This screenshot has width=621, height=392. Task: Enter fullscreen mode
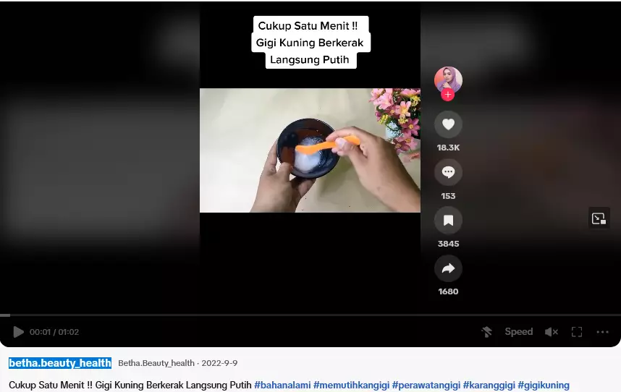click(577, 332)
